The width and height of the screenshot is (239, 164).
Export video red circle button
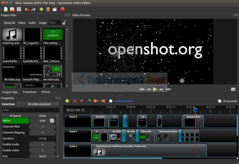(62, 10)
